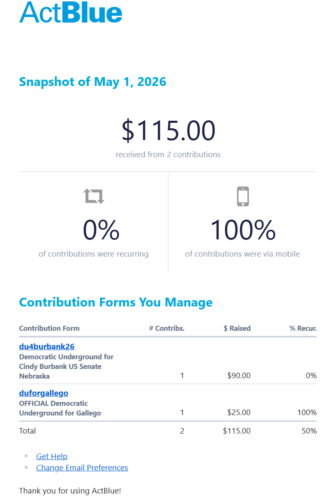Click the Snapshot of May 1, 2026 heading

[x=93, y=82]
